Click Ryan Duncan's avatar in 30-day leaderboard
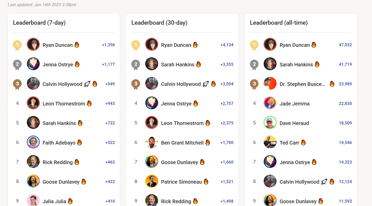This screenshot has height=206, width=372. click(151, 44)
